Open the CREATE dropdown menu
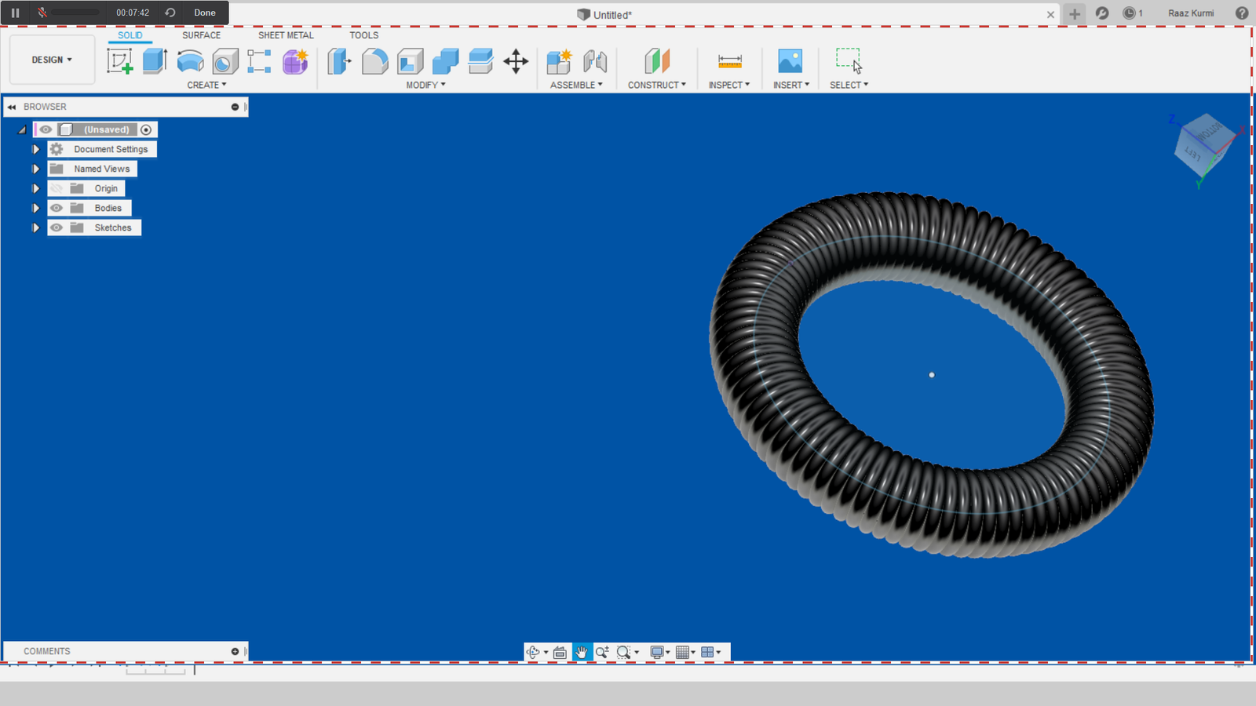Viewport: 1256px width, 706px height. [x=206, y=85]
